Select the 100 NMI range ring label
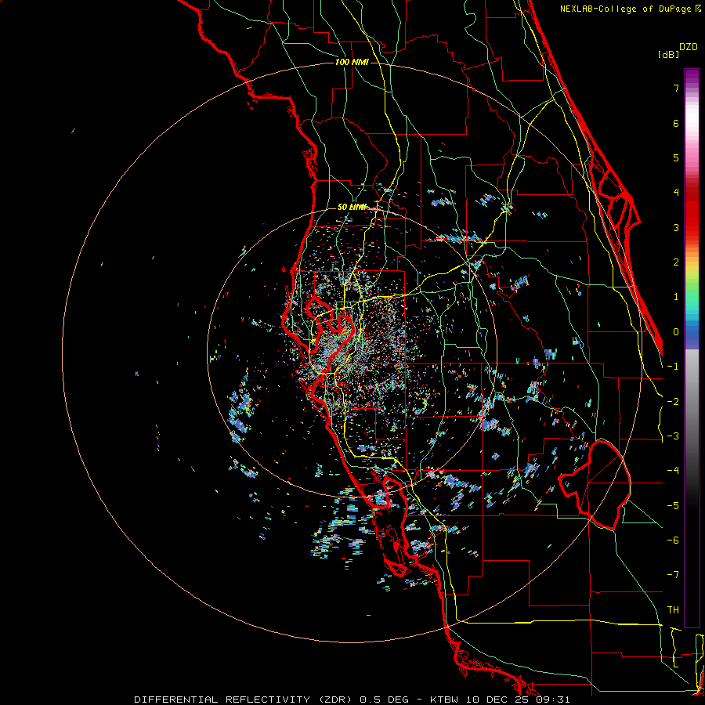705x705 pixels. pyautogui.click(x=352, y=62)
